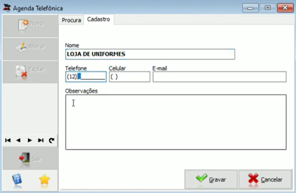Click inside the Observações text area
This screenshot has width=296, height=193.
click(x=176, y=122)
